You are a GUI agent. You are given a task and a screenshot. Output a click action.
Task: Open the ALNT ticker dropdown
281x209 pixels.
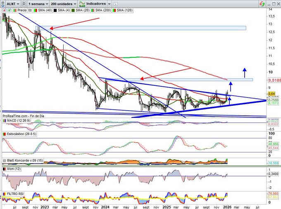[10, 3]
